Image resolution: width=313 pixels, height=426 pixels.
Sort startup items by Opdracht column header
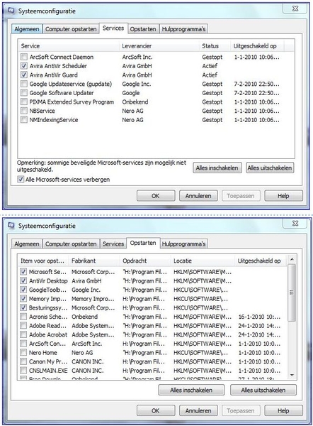145,261
